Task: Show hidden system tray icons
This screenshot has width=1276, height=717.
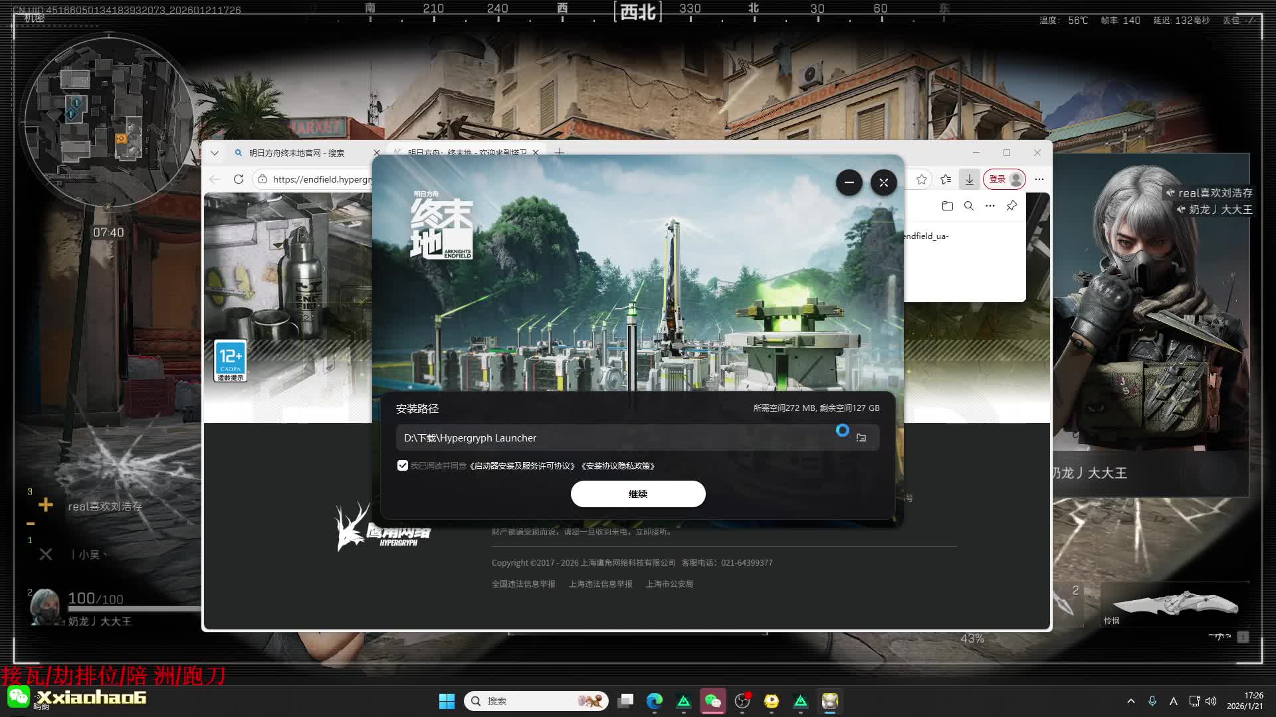Action: [1130, 701]
